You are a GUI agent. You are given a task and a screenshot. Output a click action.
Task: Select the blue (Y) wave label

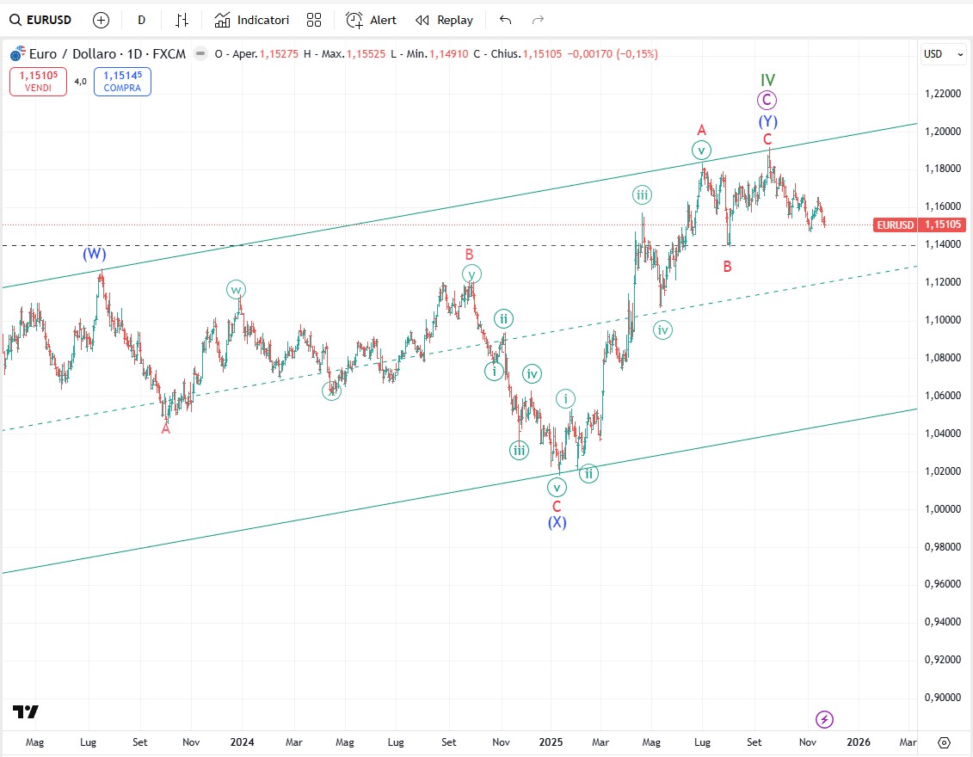[767, 121]
